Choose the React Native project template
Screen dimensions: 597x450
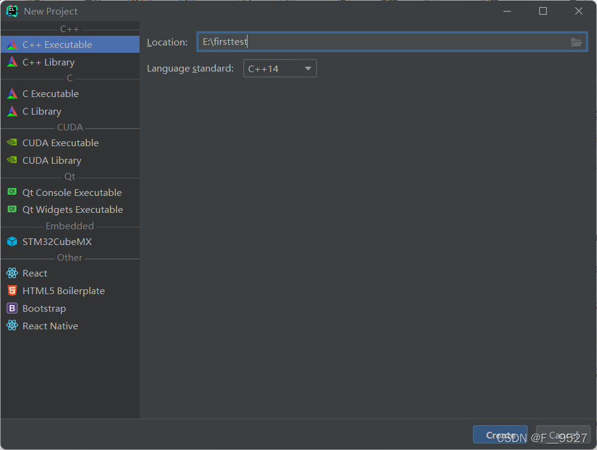pos(70,326)
